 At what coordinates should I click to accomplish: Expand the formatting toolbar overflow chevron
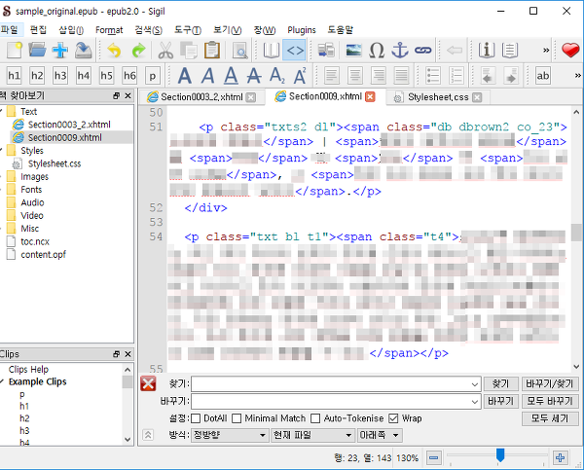577,76
